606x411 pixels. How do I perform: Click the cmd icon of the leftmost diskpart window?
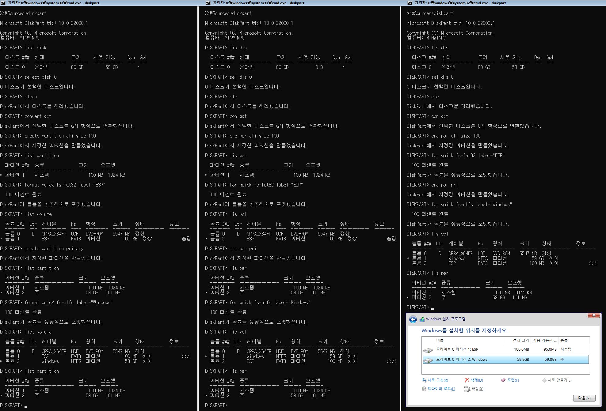pos(3,3)
